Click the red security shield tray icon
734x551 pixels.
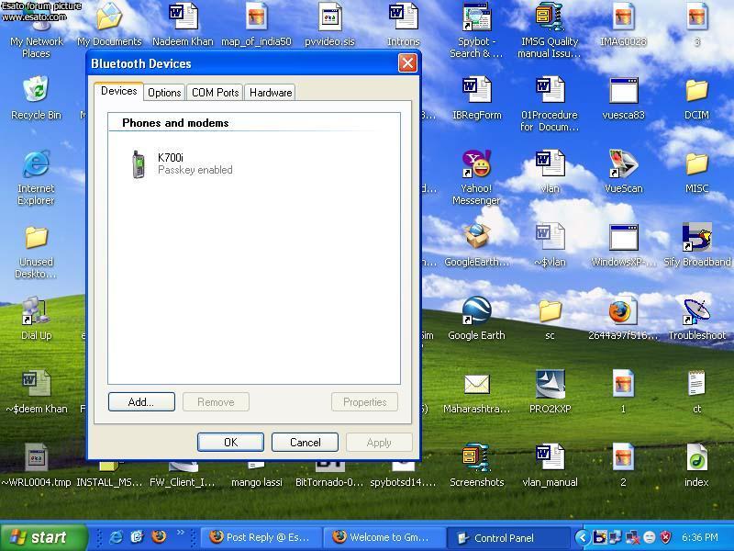665,537
